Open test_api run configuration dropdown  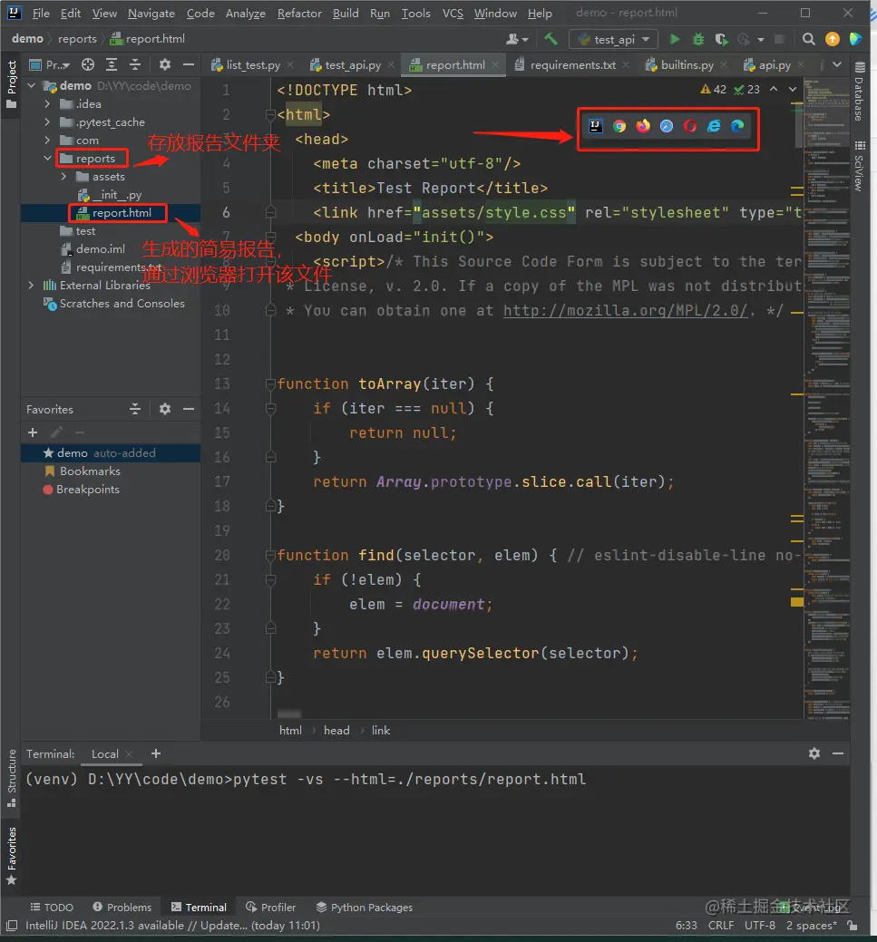pyautogui.click(x=614, y=39)
